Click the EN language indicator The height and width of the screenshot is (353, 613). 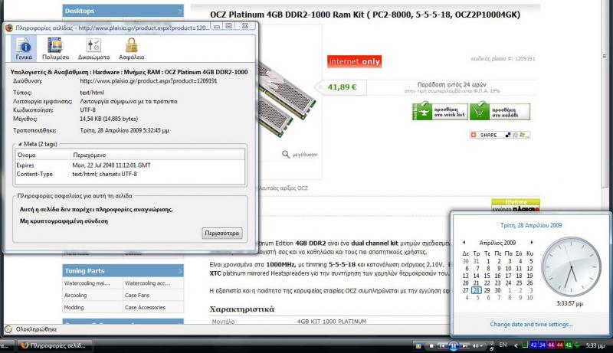pos(503,345)
